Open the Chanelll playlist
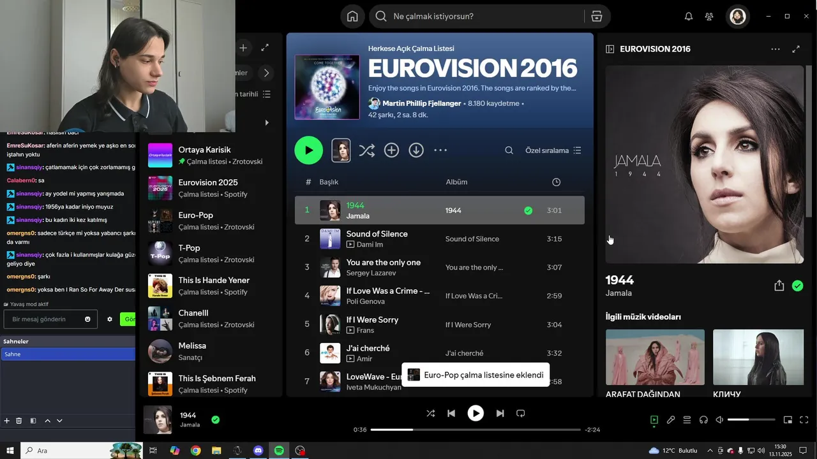 click(211, 319)
